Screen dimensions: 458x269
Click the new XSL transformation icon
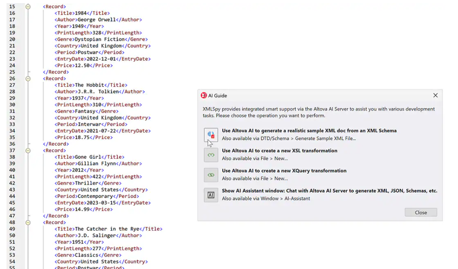[x=211, y=155]
